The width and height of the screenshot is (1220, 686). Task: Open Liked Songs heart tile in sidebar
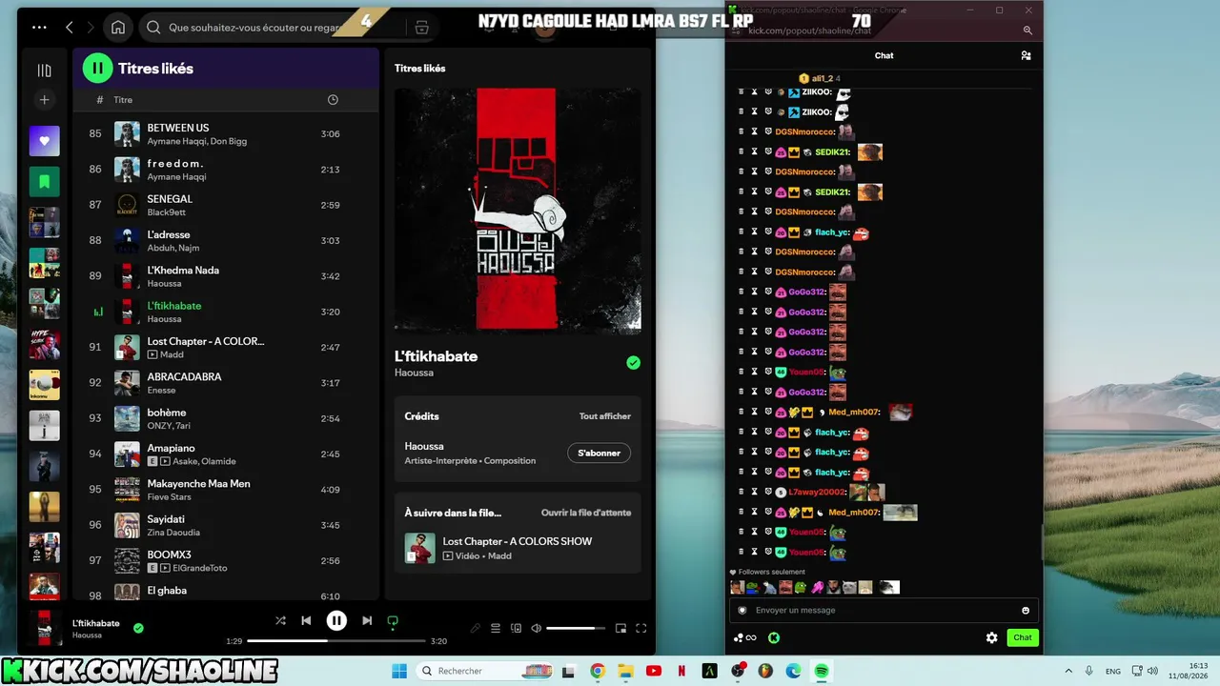[44, 141]
